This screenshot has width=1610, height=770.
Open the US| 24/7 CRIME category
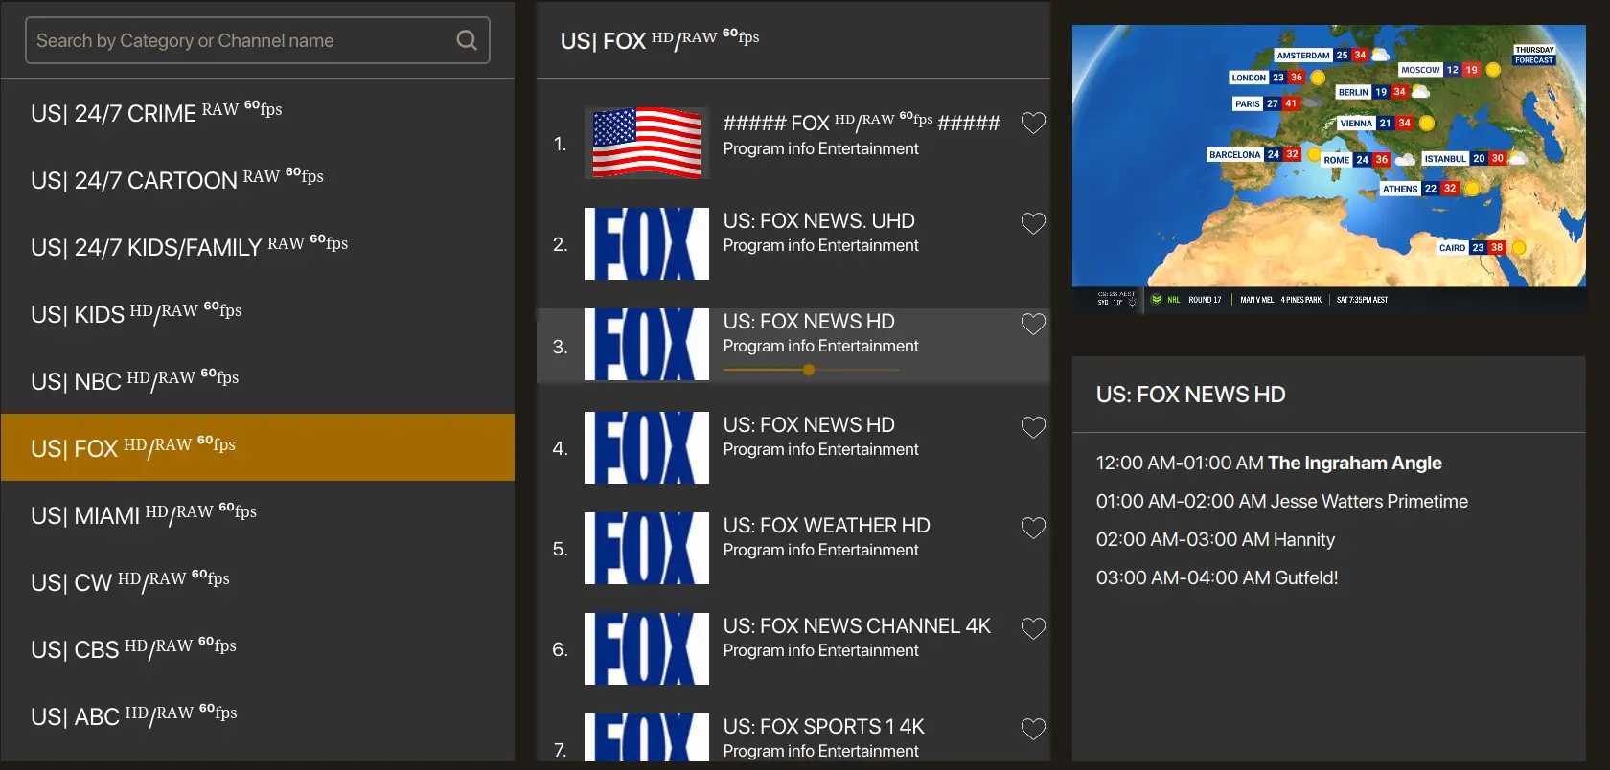coord(258,112)
